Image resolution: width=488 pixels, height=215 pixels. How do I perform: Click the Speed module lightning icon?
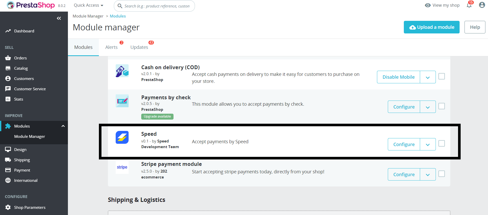122,137
